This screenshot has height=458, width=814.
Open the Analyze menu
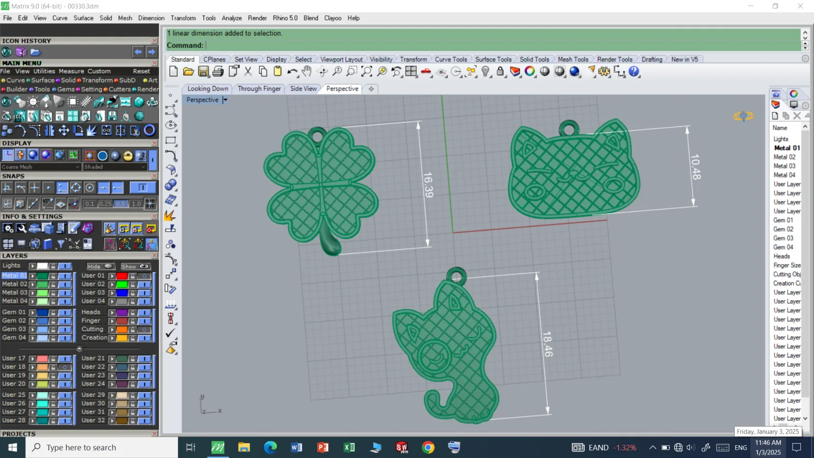pyautogui.click(x=231, y=18)
